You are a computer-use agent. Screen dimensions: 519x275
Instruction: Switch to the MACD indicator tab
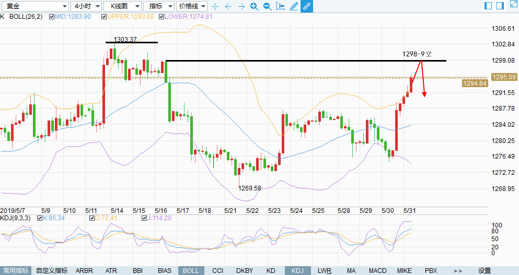[x=377, y=270]
